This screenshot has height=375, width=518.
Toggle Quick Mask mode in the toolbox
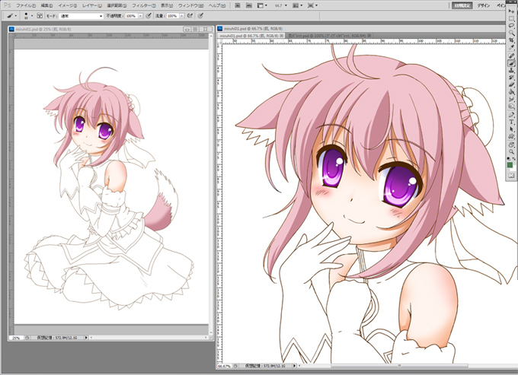[512, 176]
